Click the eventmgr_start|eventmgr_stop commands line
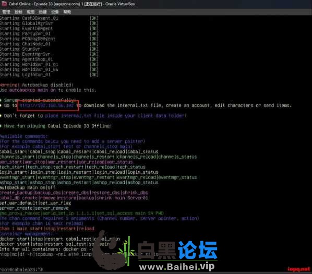This screenshot has width=312, height=274. 98,177
